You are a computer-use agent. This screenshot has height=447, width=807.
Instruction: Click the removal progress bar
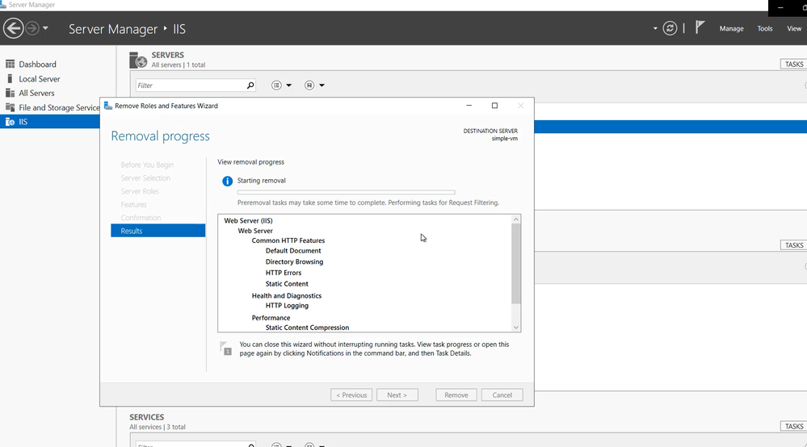click(x=346, y=192)
